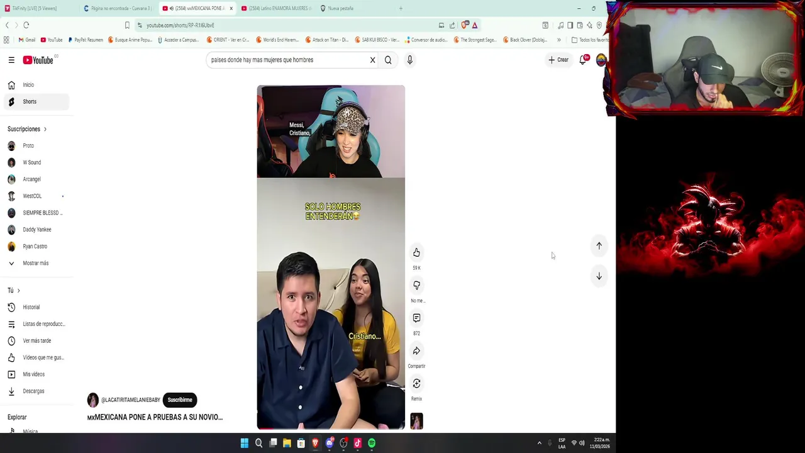Expand the Suscripciones section

(x=27, y=129)
